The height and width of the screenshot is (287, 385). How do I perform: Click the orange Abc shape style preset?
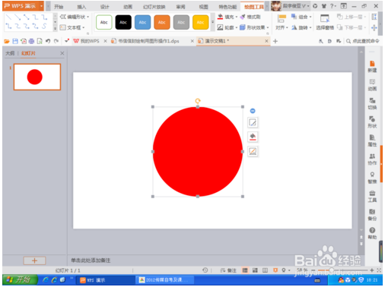(162, 22)
